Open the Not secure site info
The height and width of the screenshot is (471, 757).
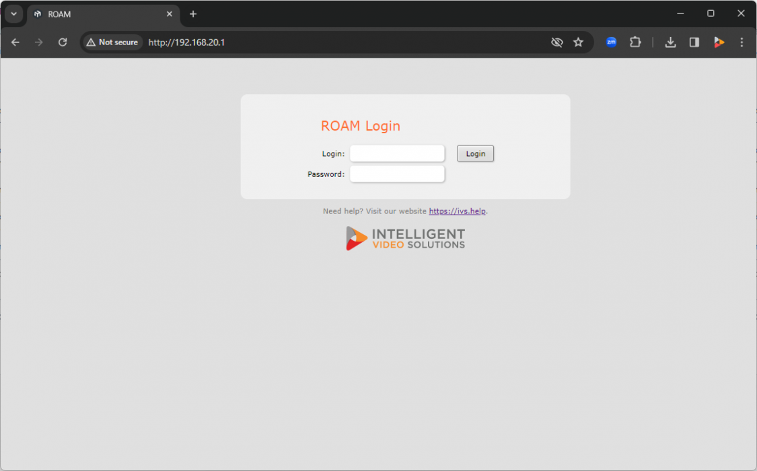[x=112, y=42]
